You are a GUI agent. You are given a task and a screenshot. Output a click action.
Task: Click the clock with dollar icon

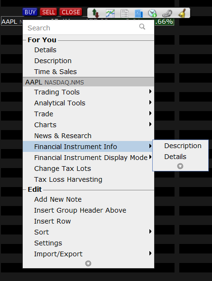pyautogui.click(x=152, y=13)
